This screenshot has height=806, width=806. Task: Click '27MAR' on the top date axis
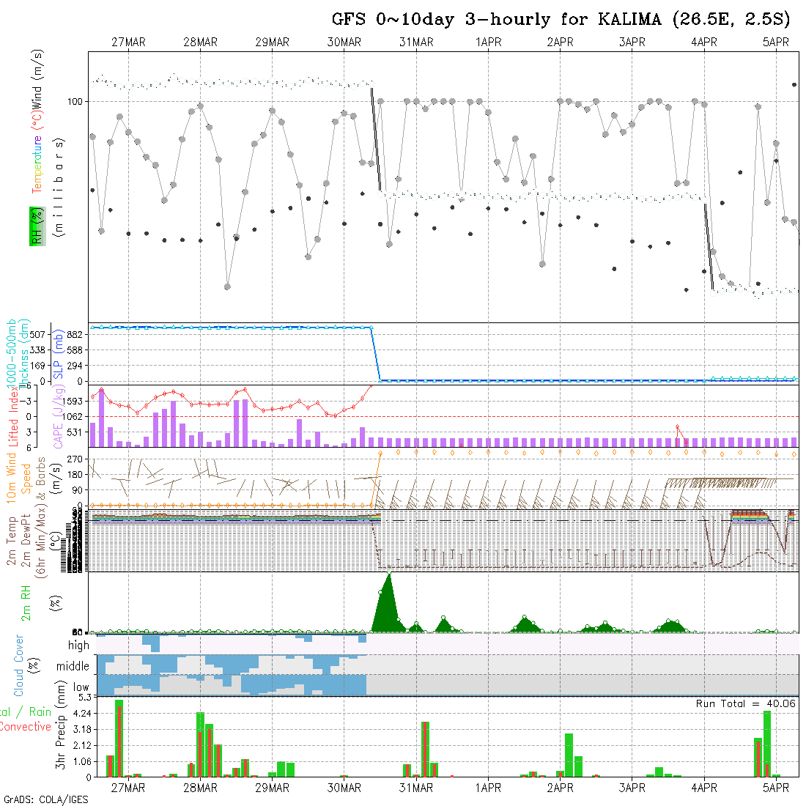pyautogui.click(x=128, y=42)
